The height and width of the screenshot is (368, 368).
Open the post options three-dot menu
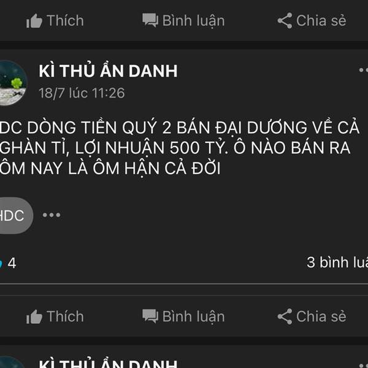(363, 70)
